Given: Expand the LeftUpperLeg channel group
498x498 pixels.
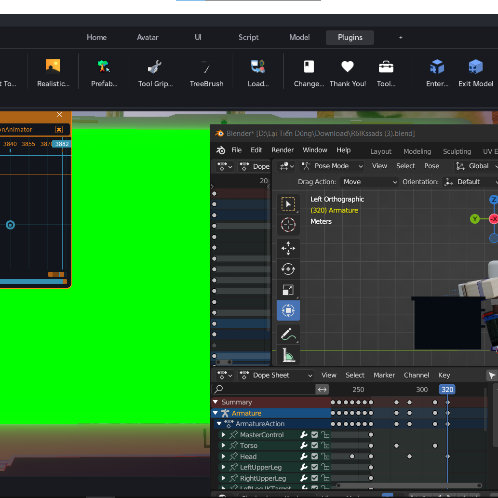Looking at the screenshot, I should [223, 467].
